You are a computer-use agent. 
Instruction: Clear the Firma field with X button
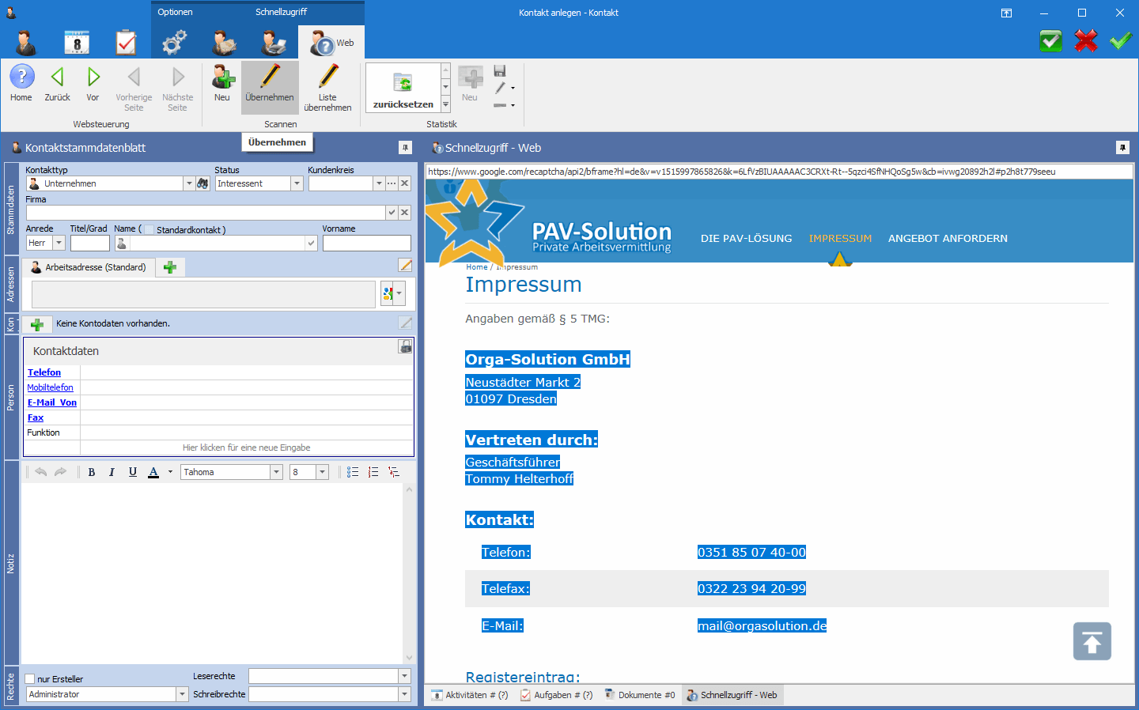click(x=404, y=213)
